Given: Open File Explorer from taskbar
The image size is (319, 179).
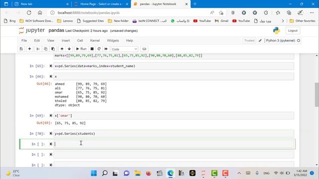Looking at the screenshot, I should [138, 173].
